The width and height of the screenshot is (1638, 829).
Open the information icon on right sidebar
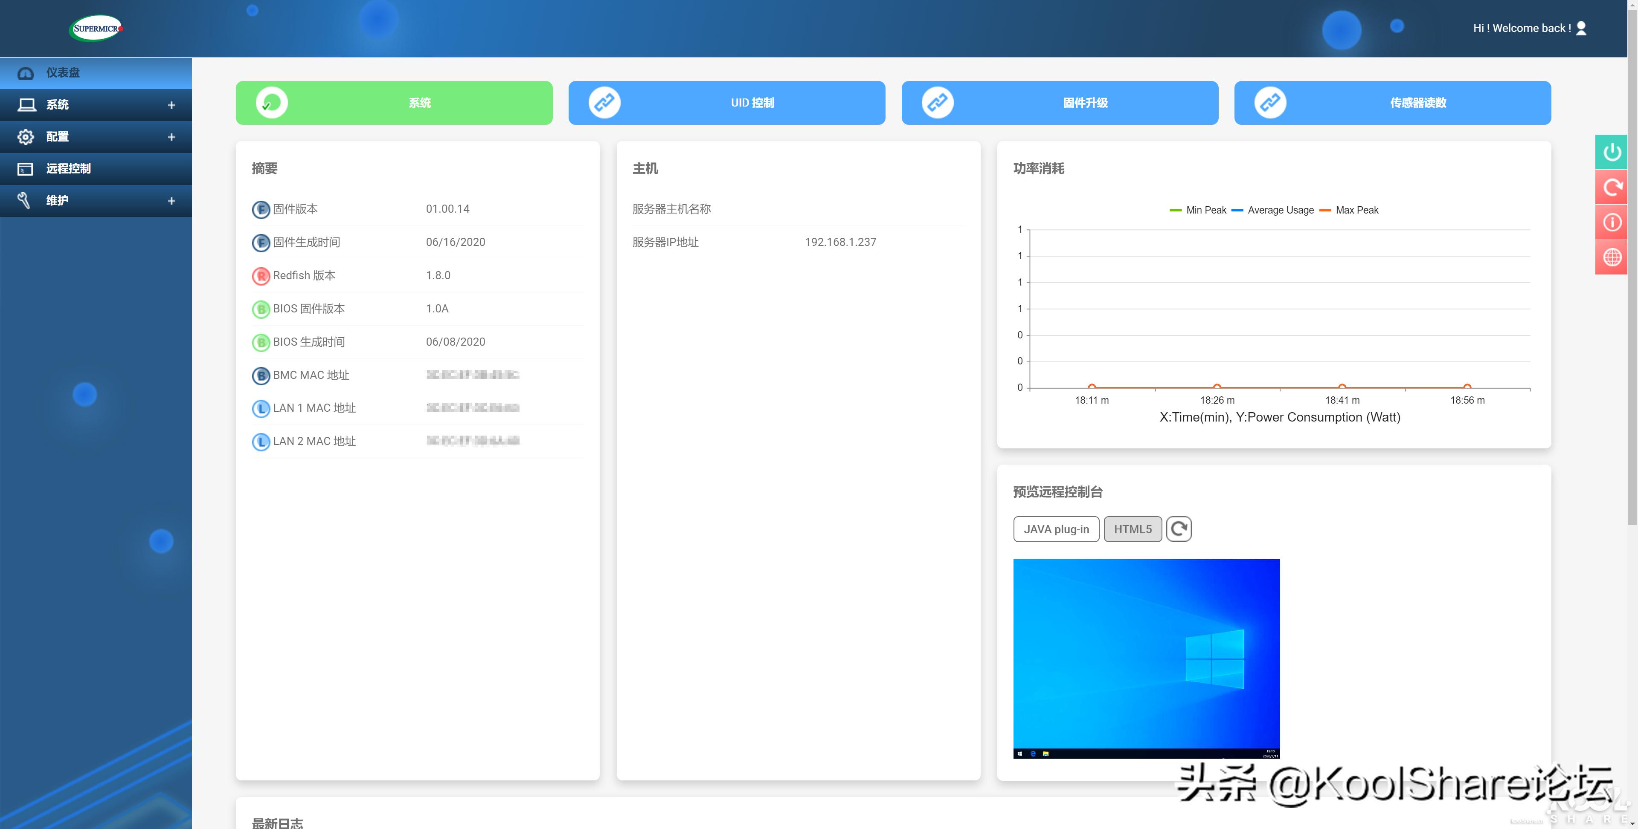point(1612,222)
